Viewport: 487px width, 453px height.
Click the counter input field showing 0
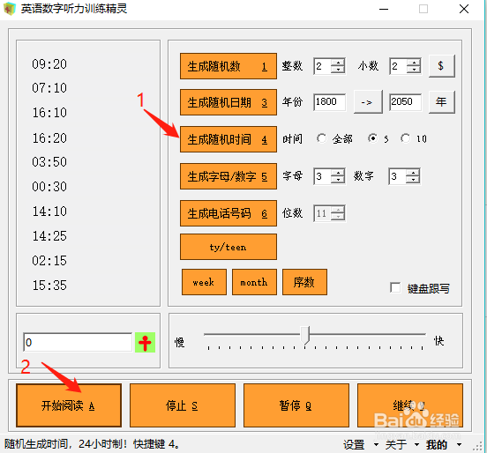pos(78,343)
